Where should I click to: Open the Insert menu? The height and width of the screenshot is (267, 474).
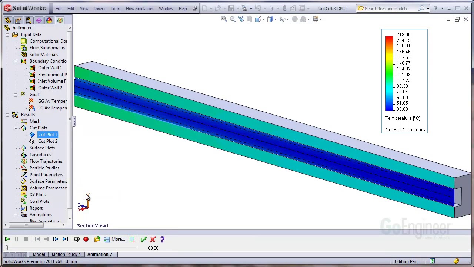pyautogui.click(x=100, y=9)
